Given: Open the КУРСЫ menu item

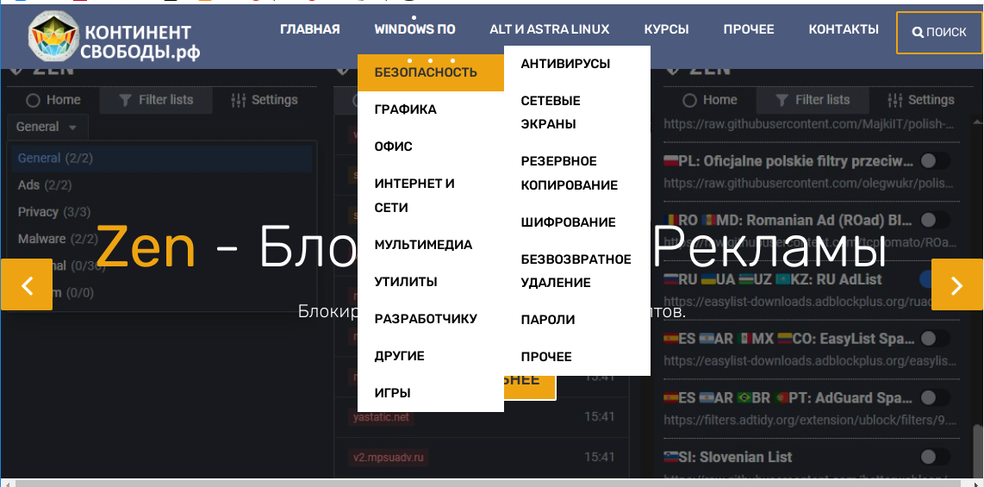Looking at the screenshot, I should [x=666, y=29].
